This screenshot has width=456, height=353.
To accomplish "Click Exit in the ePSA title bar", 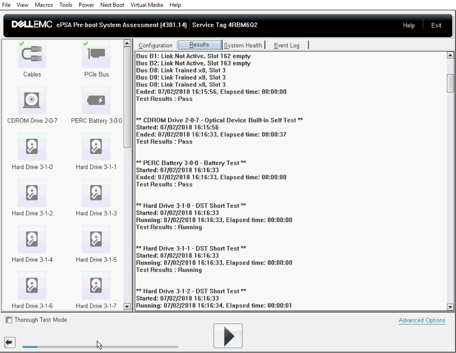I will pyautogui.click(x=437, y=26).
